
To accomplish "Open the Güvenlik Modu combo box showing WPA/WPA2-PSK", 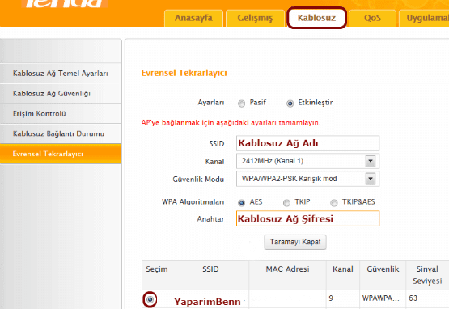I will [308, 179].
